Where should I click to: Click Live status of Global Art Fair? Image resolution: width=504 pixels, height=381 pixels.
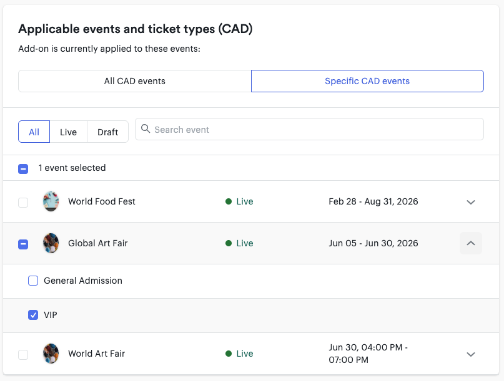coord(239,243)
